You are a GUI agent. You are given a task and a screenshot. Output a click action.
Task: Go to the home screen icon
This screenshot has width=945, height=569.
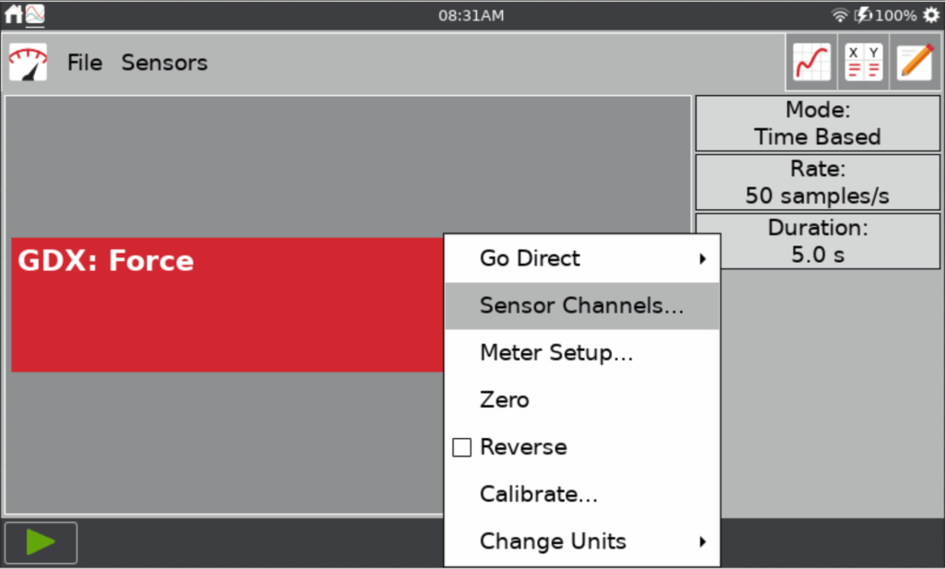coord(13,14)
